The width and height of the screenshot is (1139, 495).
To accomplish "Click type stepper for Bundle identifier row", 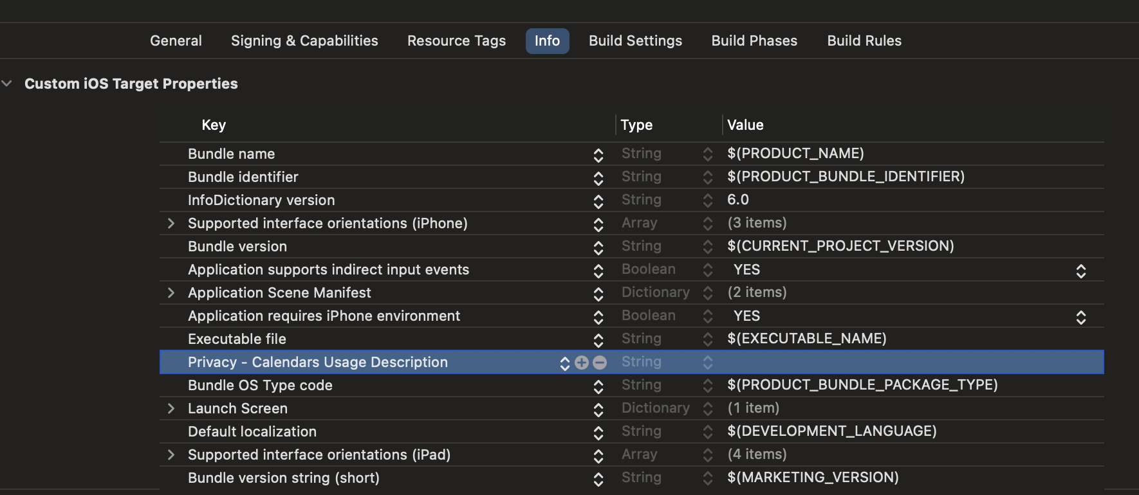I will click(x=708, y=177).
